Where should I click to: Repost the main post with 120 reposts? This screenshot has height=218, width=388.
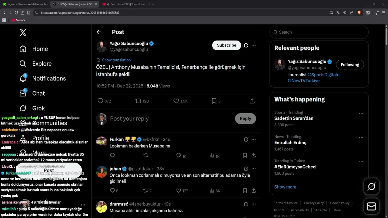(138, 101)
